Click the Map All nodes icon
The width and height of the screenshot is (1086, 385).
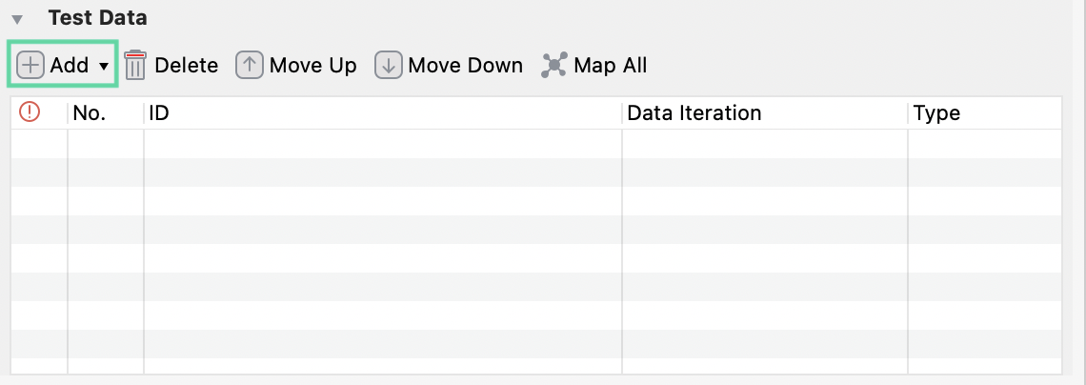[553, 65]
